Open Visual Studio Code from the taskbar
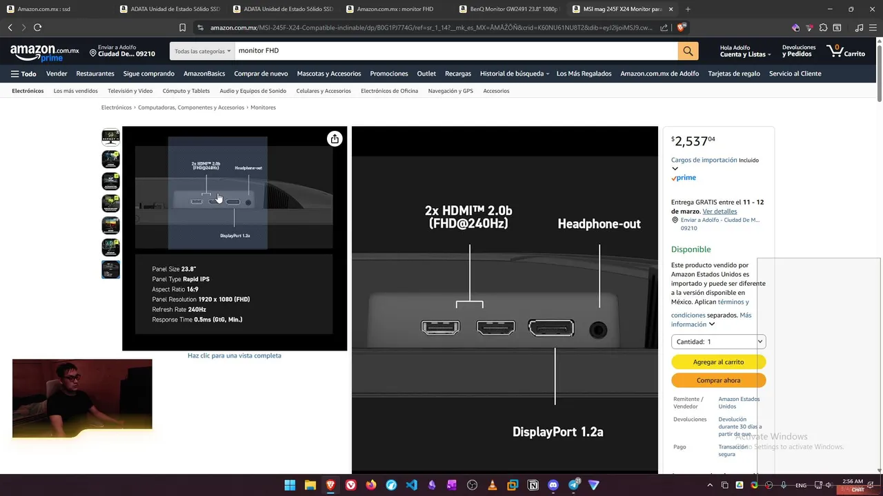 click(411, 485)
